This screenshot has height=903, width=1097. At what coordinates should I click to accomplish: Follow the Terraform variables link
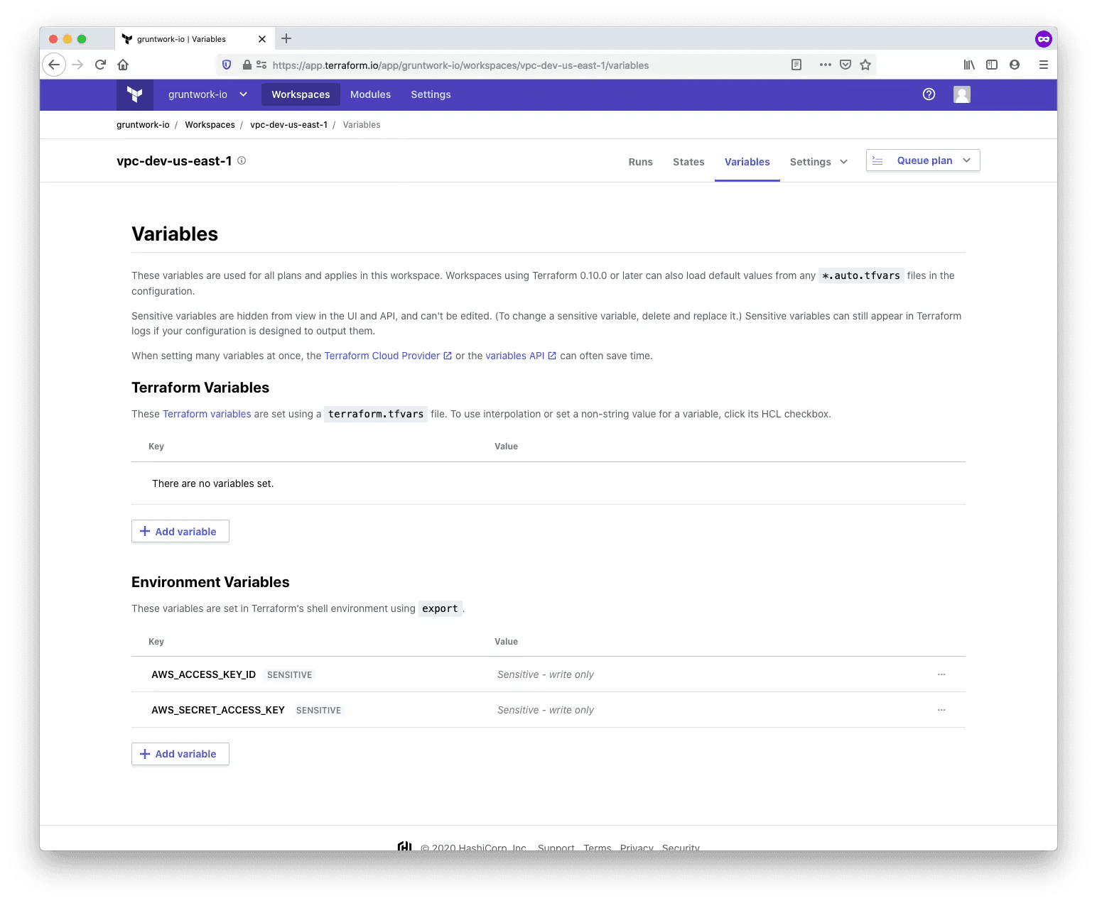pyautogui.click(x=207, y=414)
